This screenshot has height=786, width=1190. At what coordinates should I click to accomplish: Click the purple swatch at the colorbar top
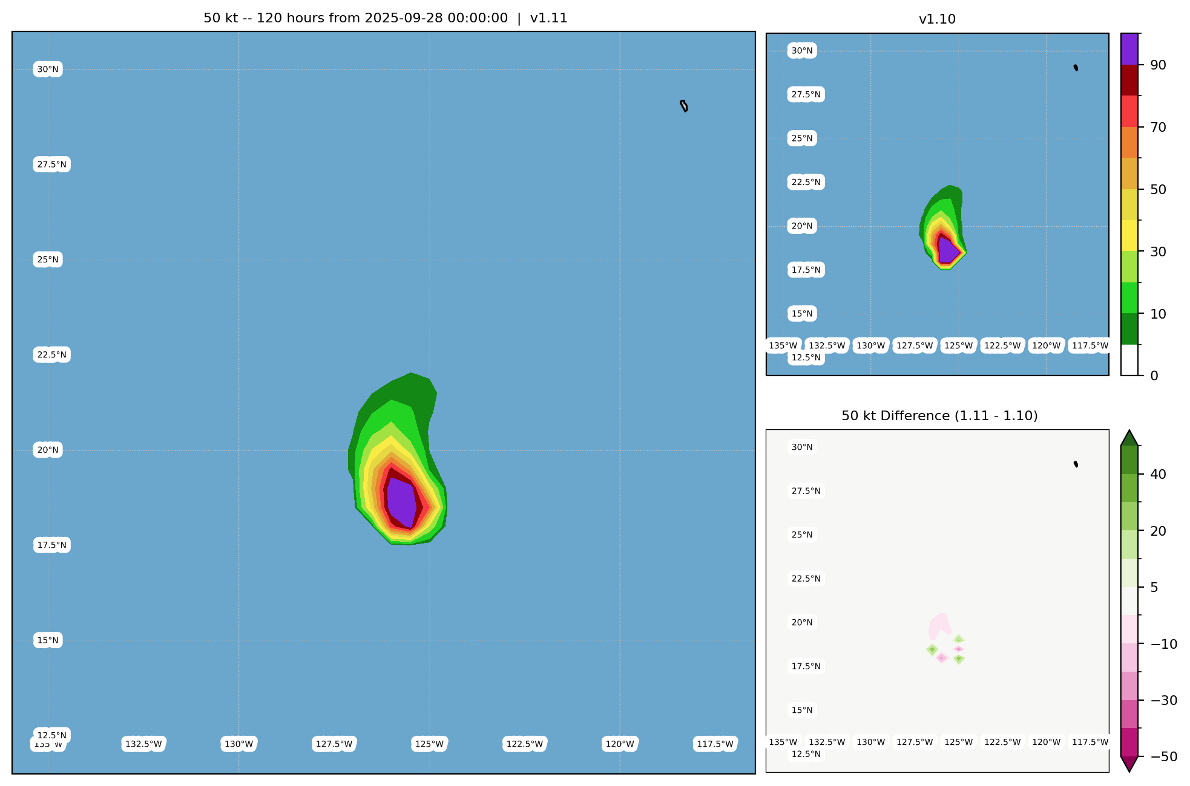click(1129, 48)
